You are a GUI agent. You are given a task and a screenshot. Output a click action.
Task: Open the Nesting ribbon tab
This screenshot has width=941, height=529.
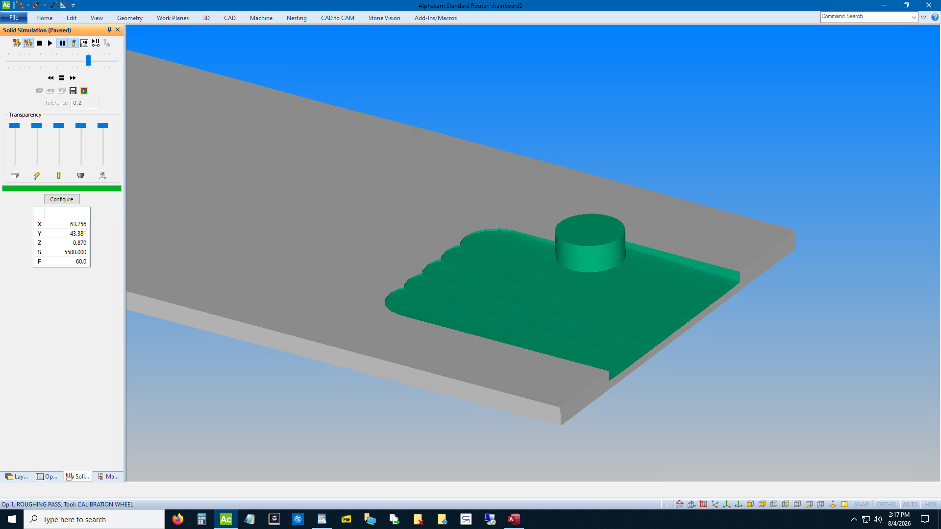pos(297,18)
